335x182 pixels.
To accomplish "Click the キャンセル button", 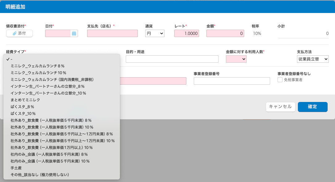I will [280, 107].
